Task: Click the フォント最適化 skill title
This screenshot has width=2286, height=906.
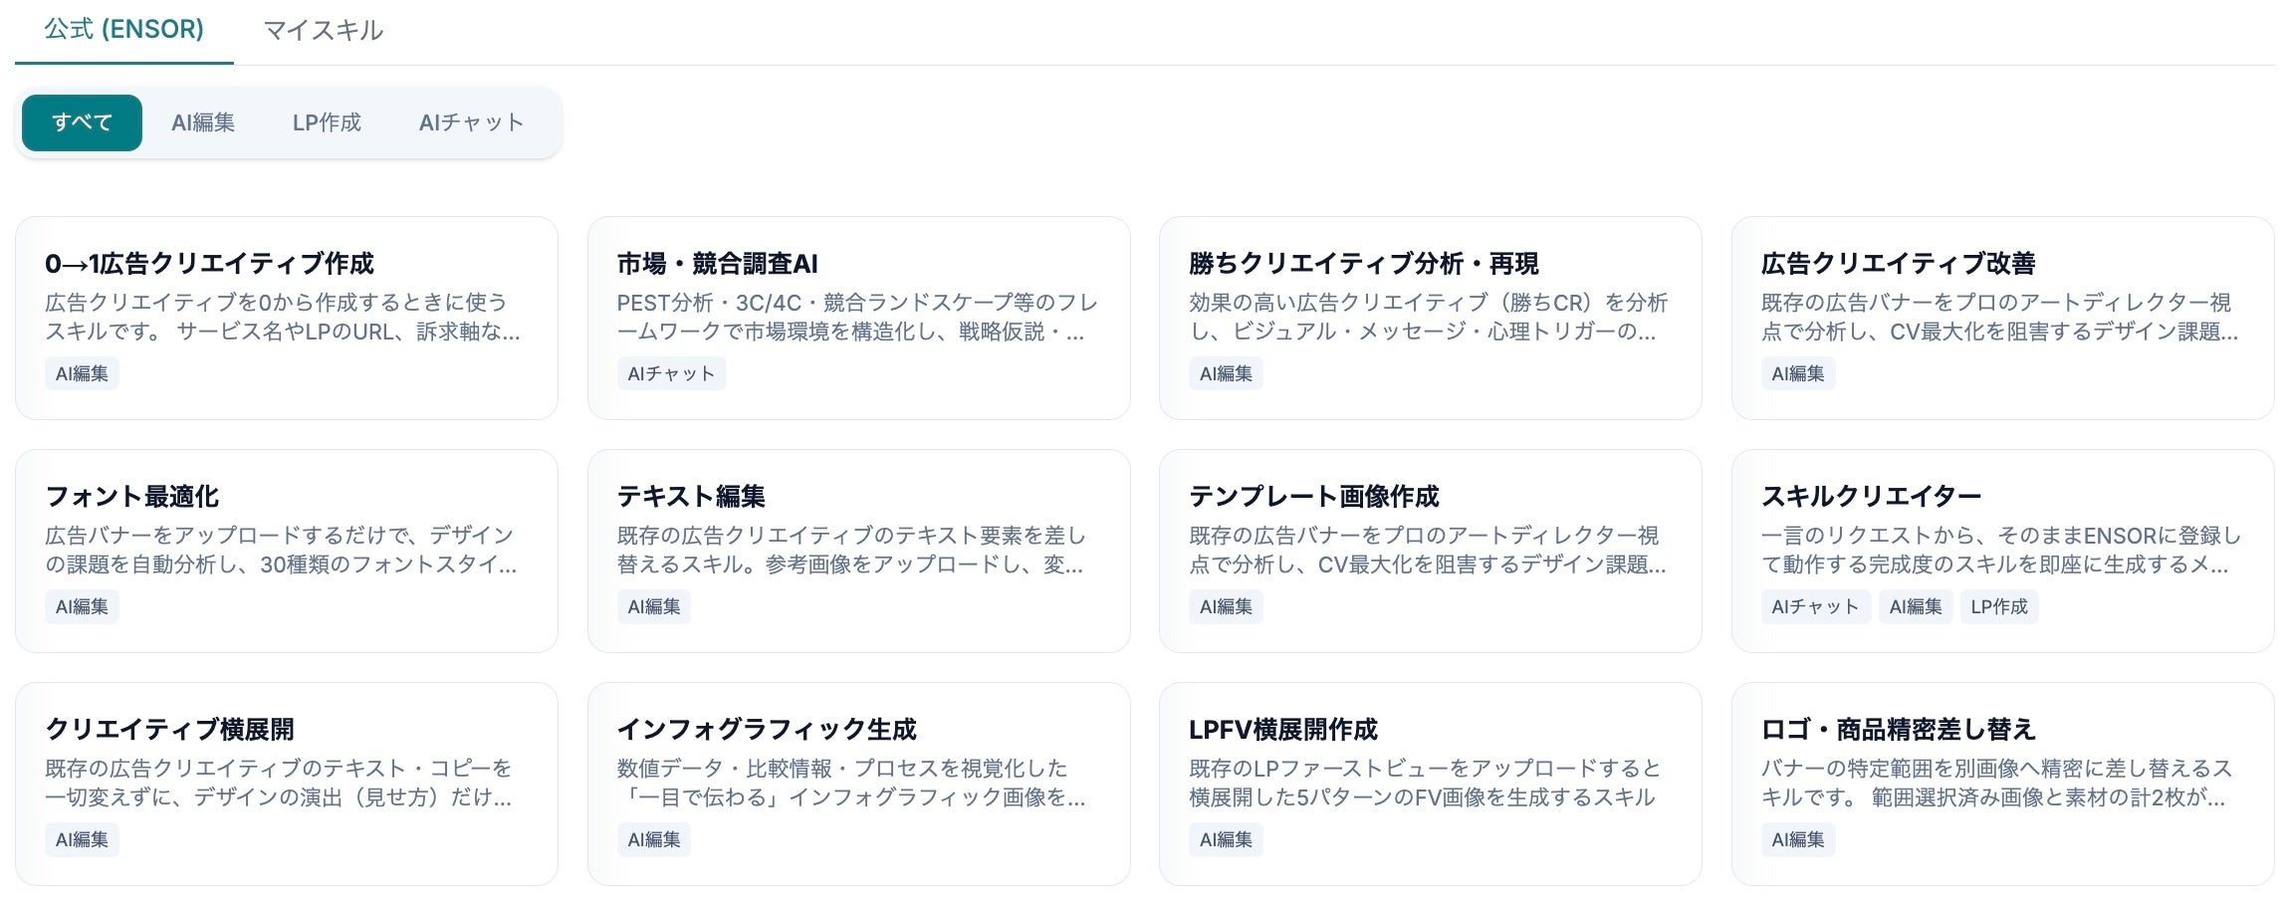Action: point(132,496)
